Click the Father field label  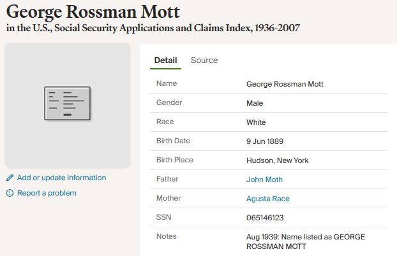pyautogui.click(x=167, y=180)
